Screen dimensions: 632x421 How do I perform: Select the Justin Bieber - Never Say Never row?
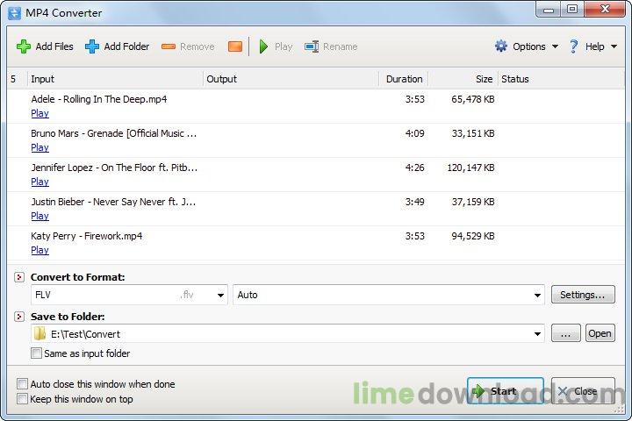(x=316, y=209)
